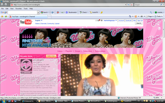Click the Wonder Girls channel avatar
The height and width of the screenshot is (103, 165).
click(x=26, y=65)
